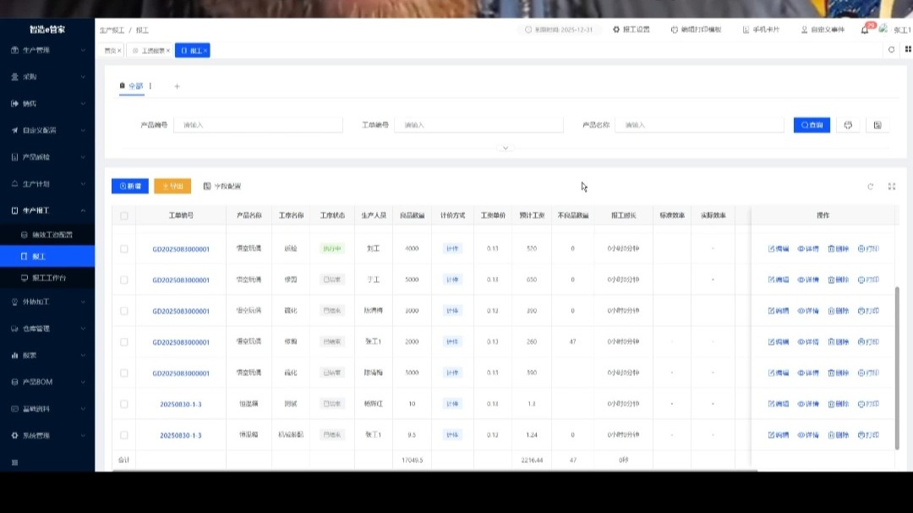
Task: Refresh the page via tab bar refresh icon
Action: 892,50
